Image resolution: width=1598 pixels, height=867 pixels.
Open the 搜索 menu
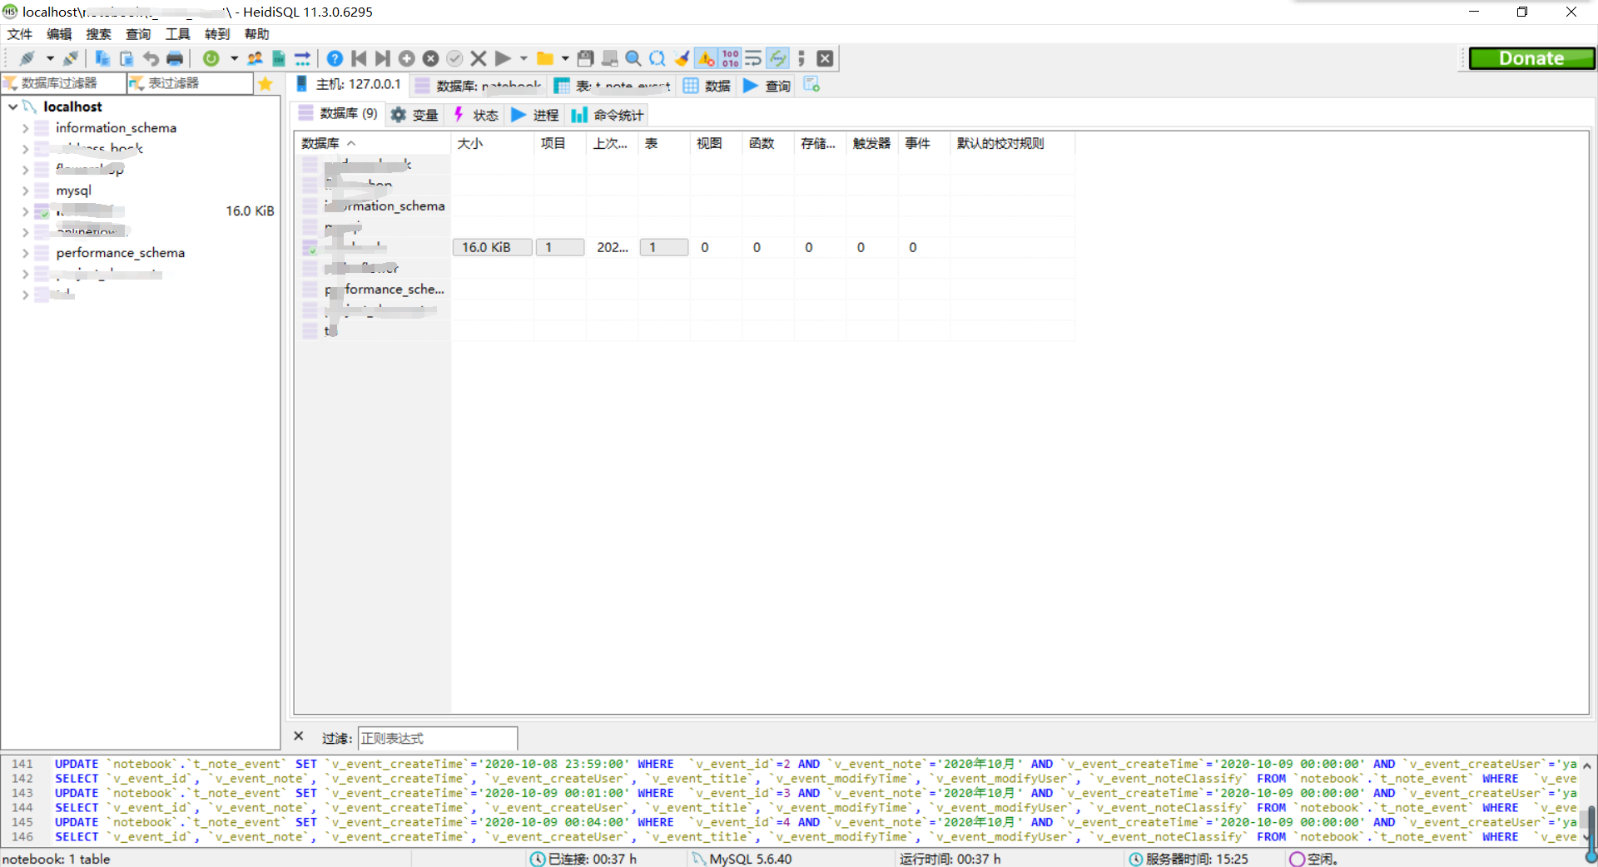click(x=98, y=34)
